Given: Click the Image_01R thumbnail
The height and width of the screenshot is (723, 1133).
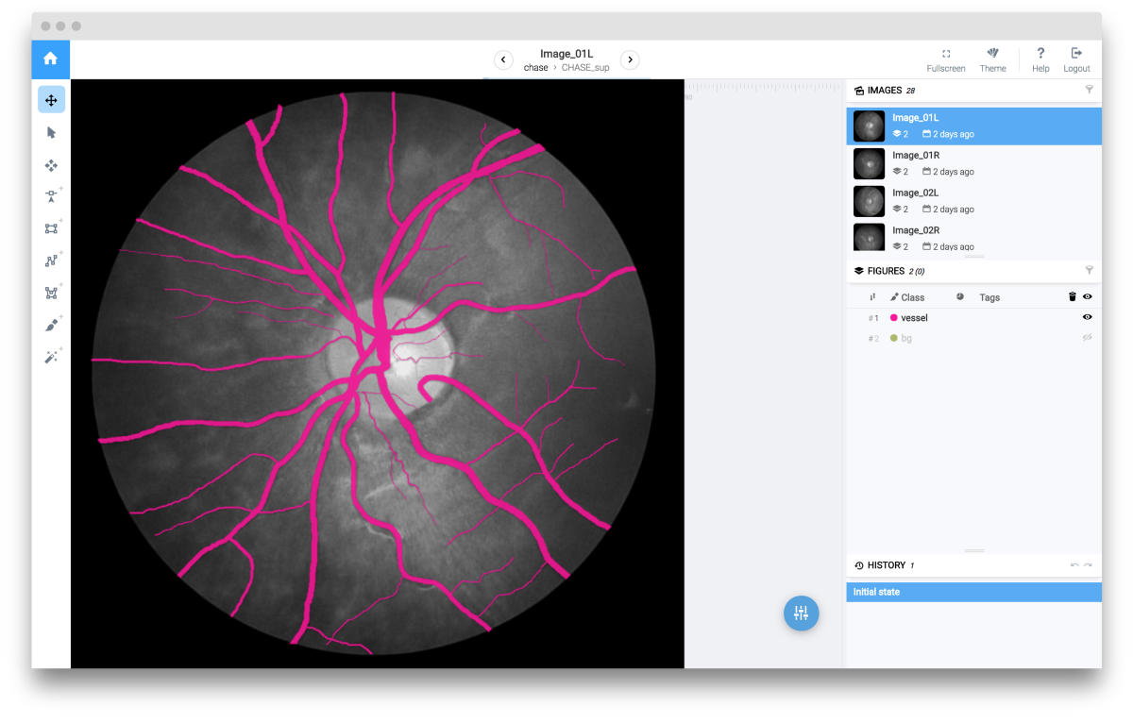Looking at the screenshot, I should (x=869, y=163).
